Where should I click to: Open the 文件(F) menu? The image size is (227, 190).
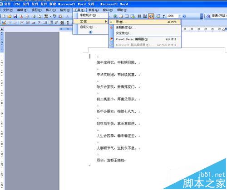[8, 10]
